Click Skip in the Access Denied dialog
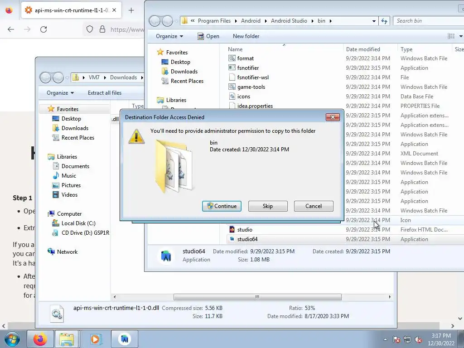 click(268, 206)
